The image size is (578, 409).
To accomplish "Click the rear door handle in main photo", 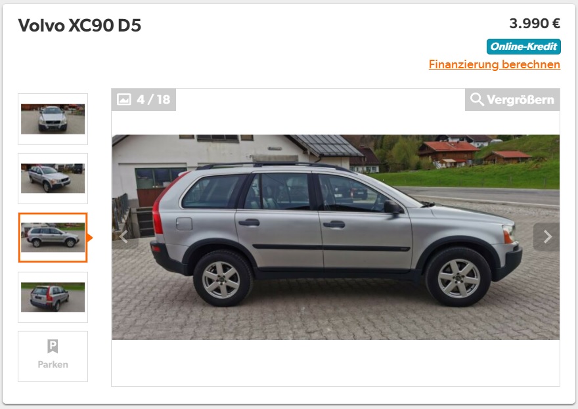I will pos(249,222).
